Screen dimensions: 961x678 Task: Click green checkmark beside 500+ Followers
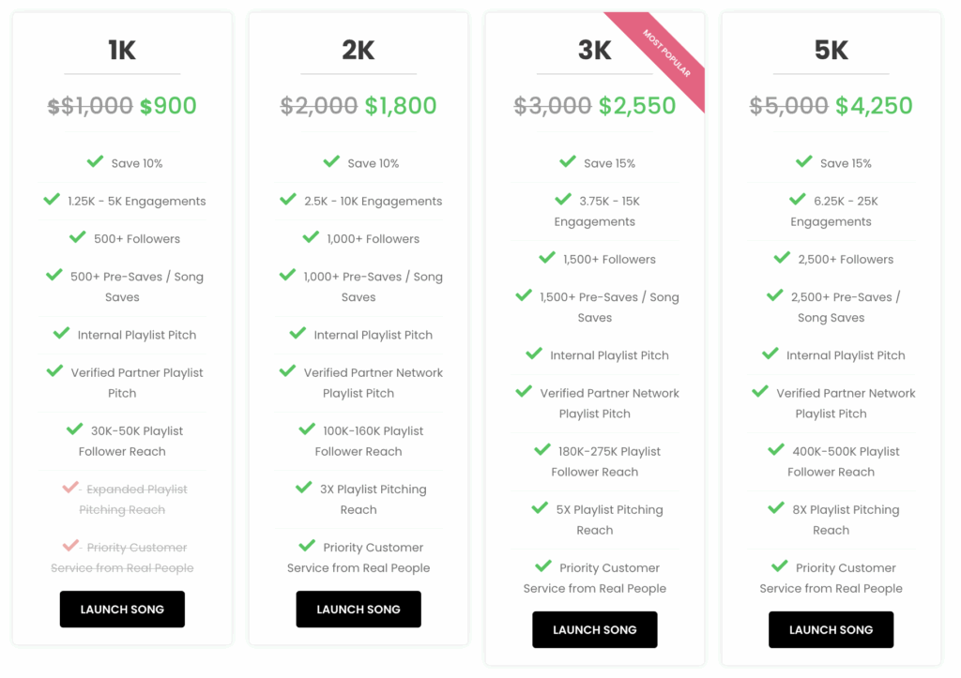click(x=78, y=237)
